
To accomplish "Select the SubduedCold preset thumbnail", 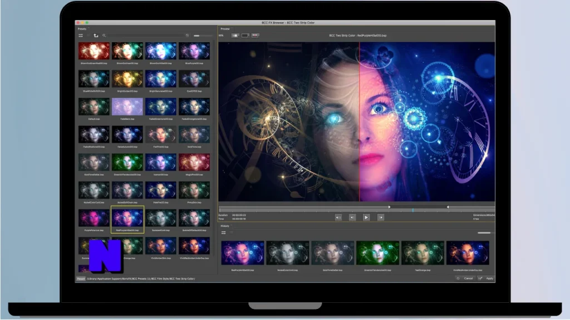I will point(161,218).
